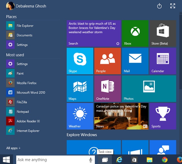Viewport: 182px width, 164px height.
Task: Click the Most used heading
Action: (x=15, y=55)
